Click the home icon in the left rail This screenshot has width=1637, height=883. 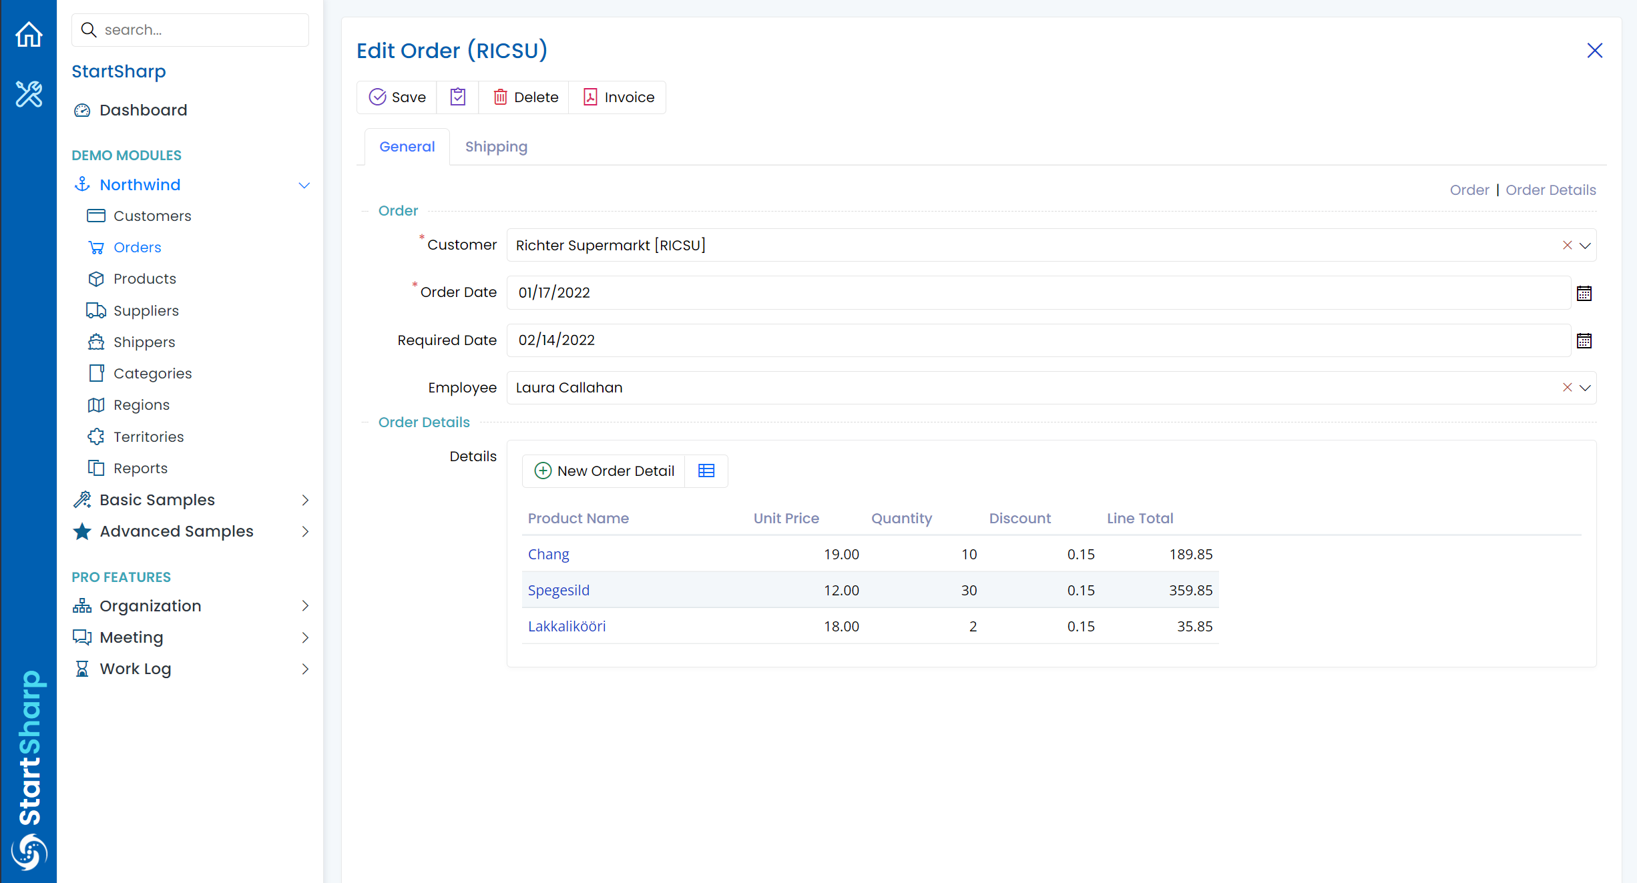[29, 35]
